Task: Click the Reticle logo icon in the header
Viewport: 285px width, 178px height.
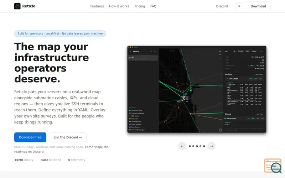Action: tap(17, 6)
